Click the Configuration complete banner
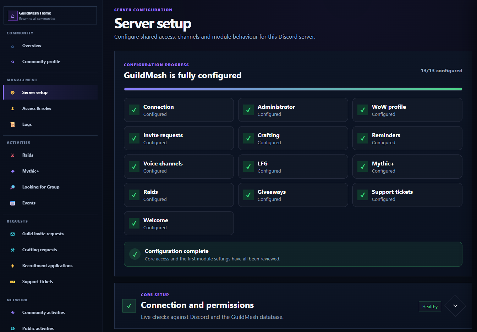Screen dimensions: 477x332 [293, 254]
